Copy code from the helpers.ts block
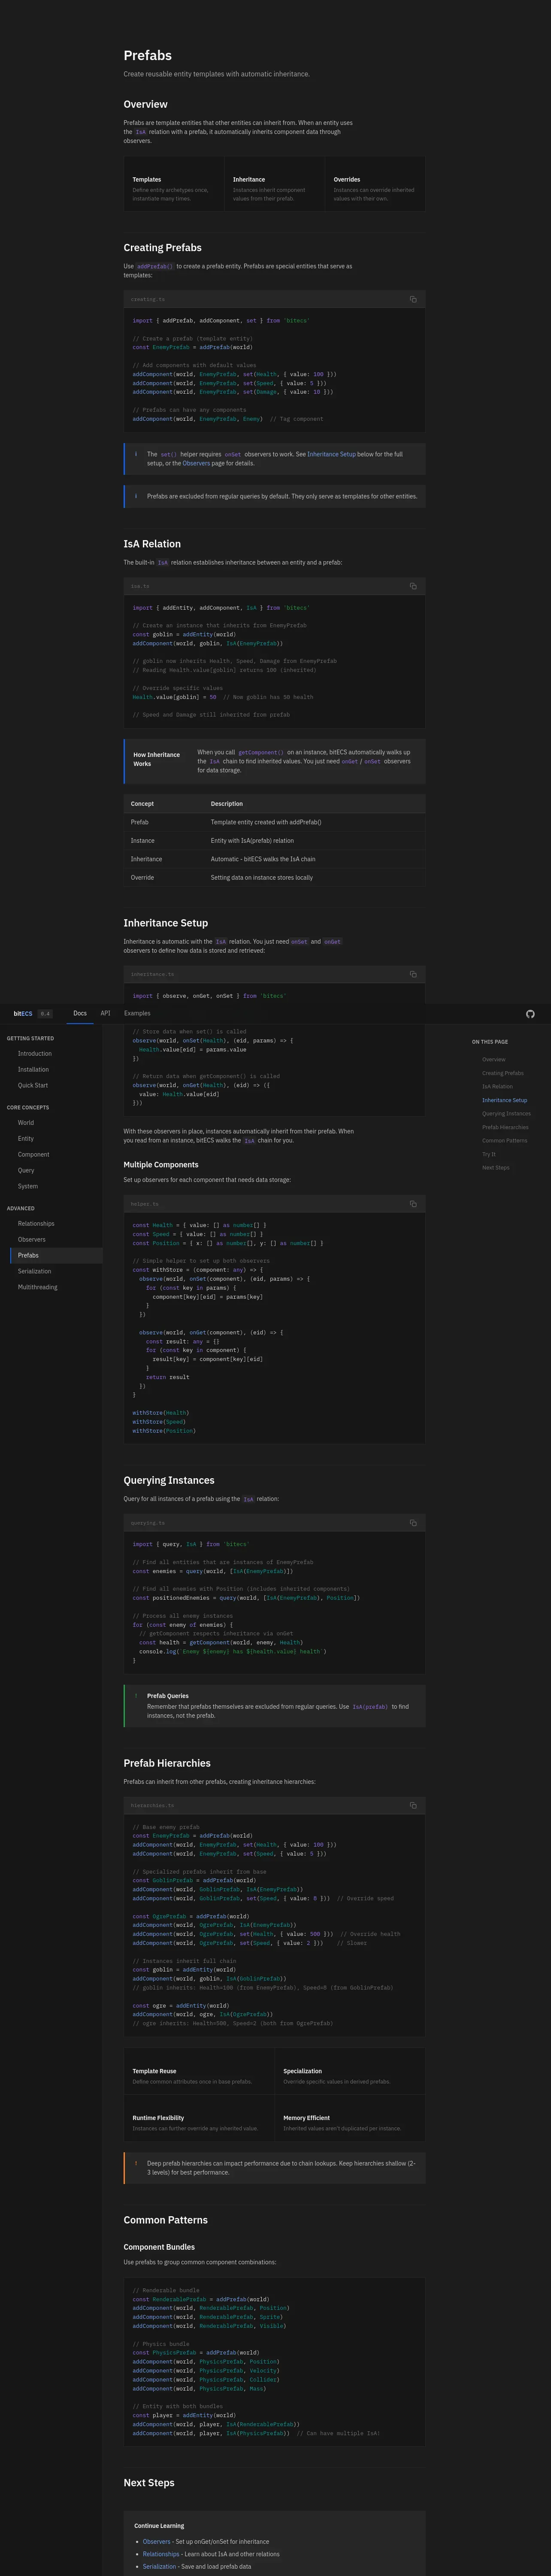Screen dimensions: 551x2576 pyautogui.click(x=413, y=1204)
